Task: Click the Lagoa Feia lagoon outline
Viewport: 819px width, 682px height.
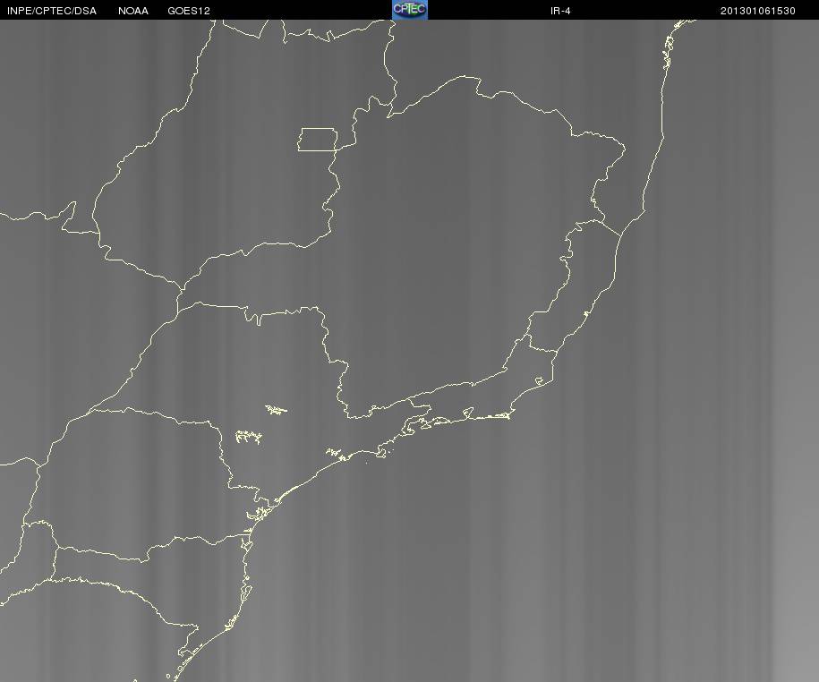Action: (x=540, y=381)
